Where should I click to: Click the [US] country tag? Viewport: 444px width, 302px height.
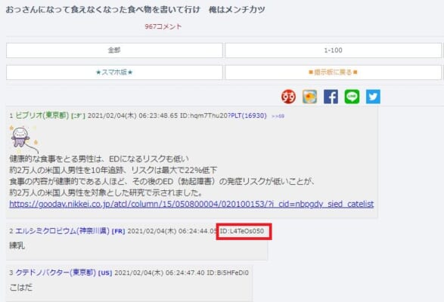point(105,273)
